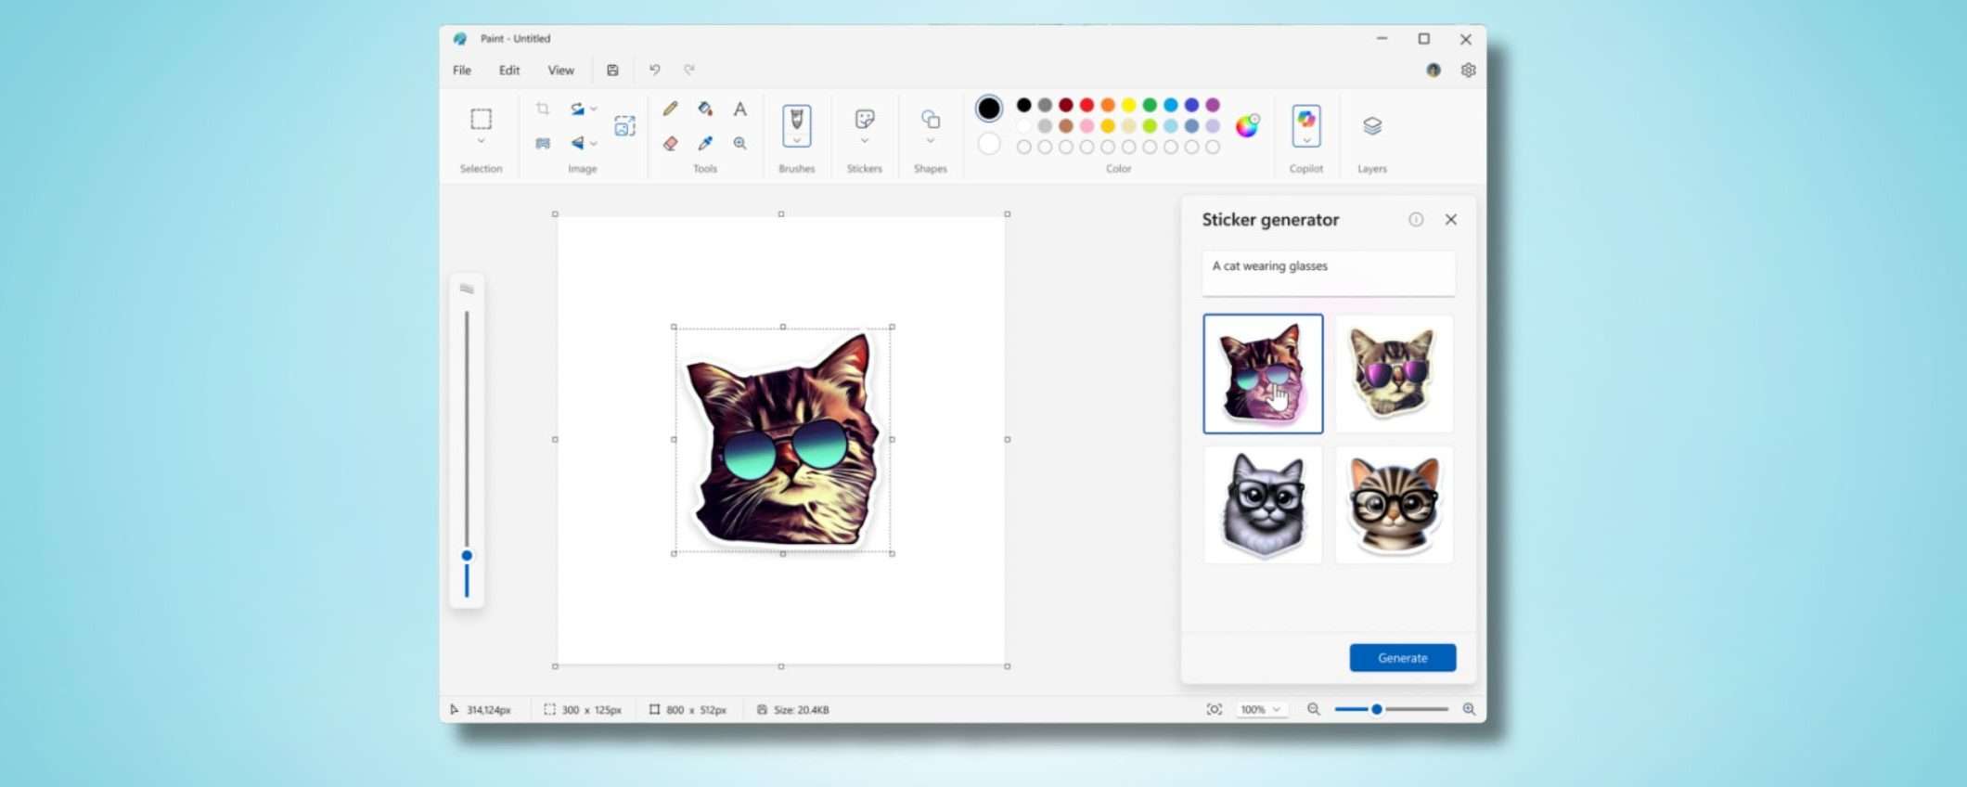Screen dimensions: 1967x787
Task: Open the Layers panel
Action: tap(1371, 126)
